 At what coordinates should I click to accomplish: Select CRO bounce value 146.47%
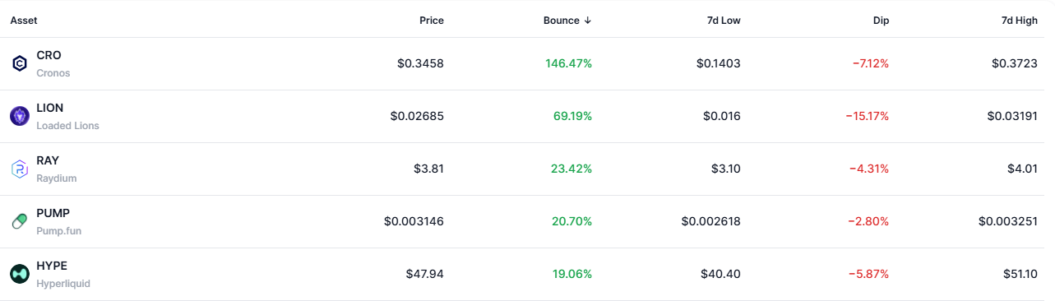[x=568, y=63]
